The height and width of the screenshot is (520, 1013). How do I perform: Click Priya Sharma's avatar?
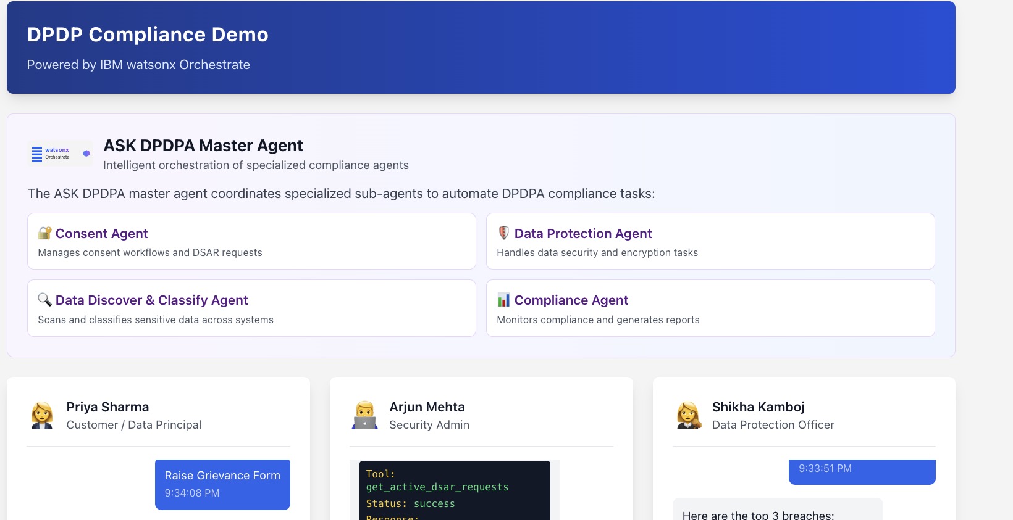(42, 415)
